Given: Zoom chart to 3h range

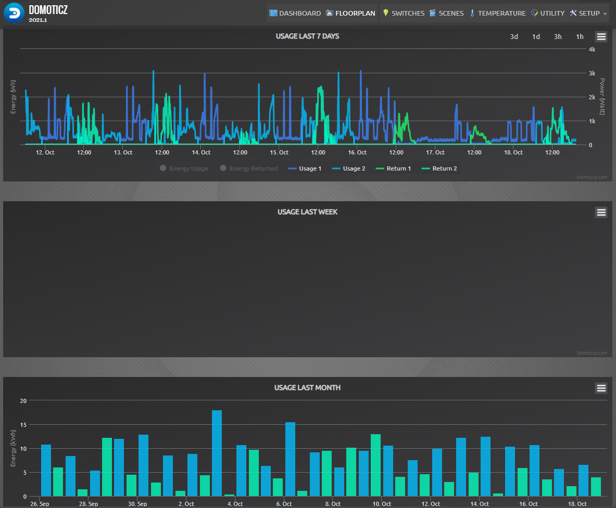Looking at the screenshot, I should [558, 37].
